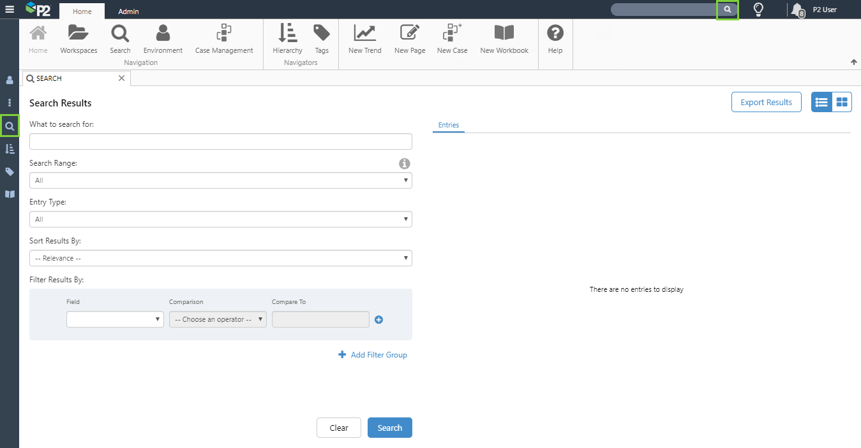Click the notifications bell icon

(x=797, y=10)
